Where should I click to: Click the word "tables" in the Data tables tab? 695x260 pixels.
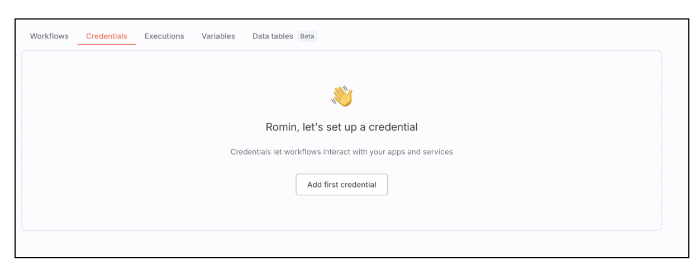coord(282,36)
